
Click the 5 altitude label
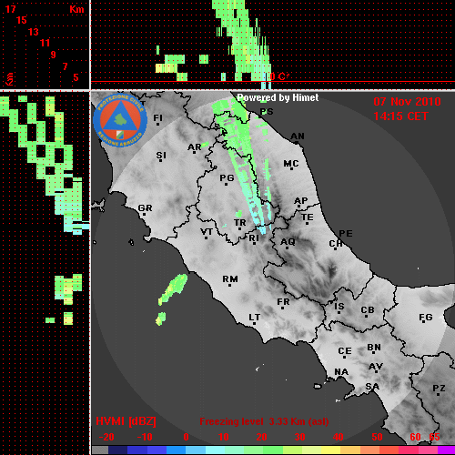coord(76,77)
